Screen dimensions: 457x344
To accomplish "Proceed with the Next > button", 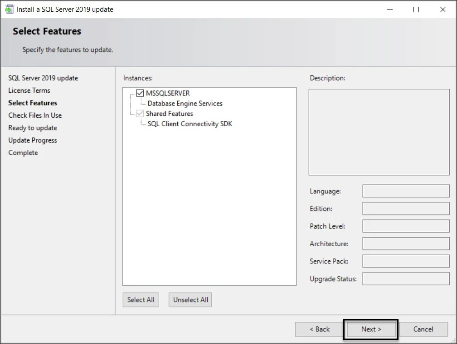I will pos(371,329).
